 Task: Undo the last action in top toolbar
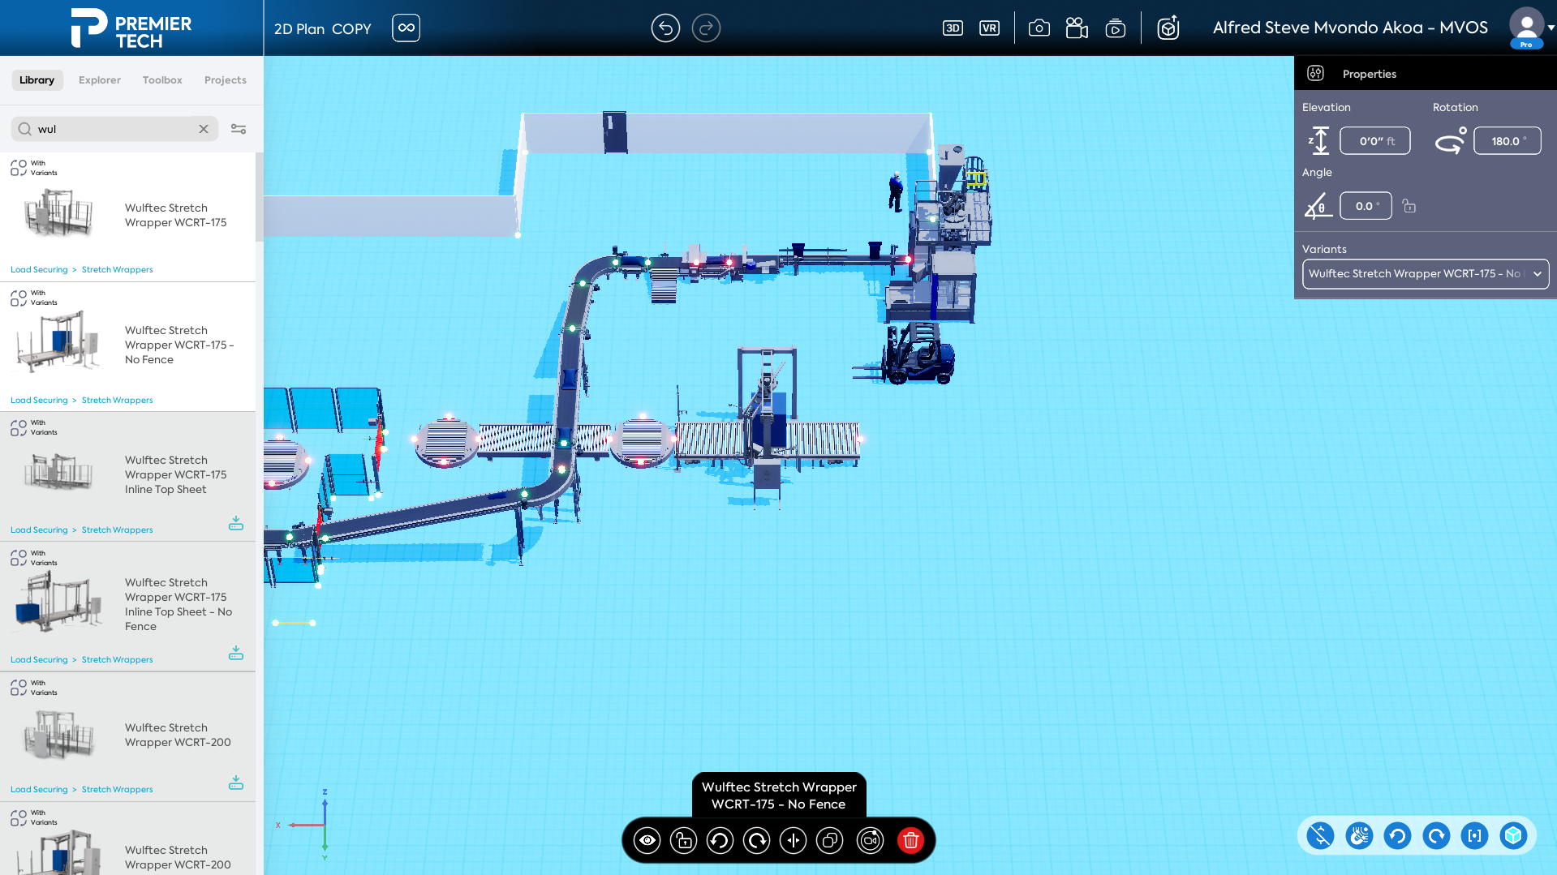665,28
